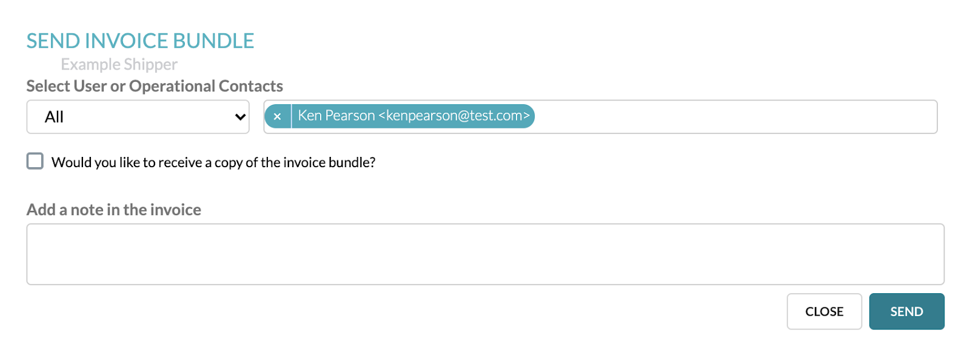Image resolution: width=970 pixels, height=355 pixels.
Task: Click the SEND INVOICE BUNDLE heading
Action: point(140,40)
